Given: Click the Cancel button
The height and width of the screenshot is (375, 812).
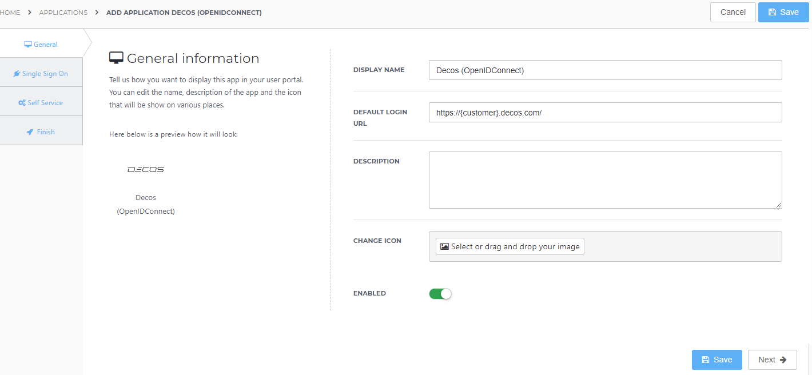Looking at the screenshot, I should [733, 12].
